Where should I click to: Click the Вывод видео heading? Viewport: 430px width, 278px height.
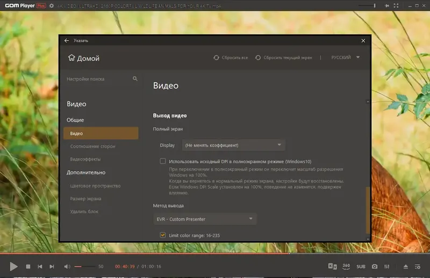(170, 115)
